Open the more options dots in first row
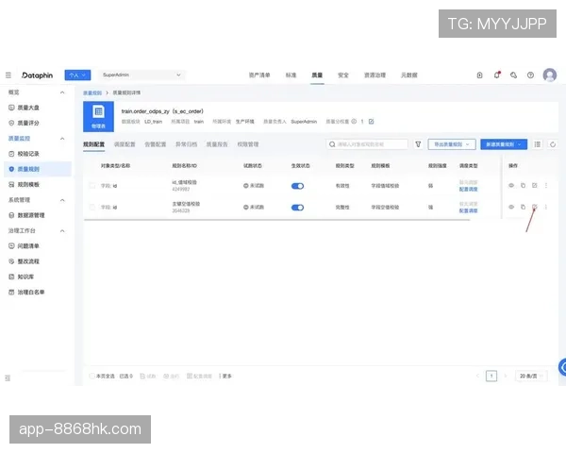 pyautogui.click(x=545, y=185)
